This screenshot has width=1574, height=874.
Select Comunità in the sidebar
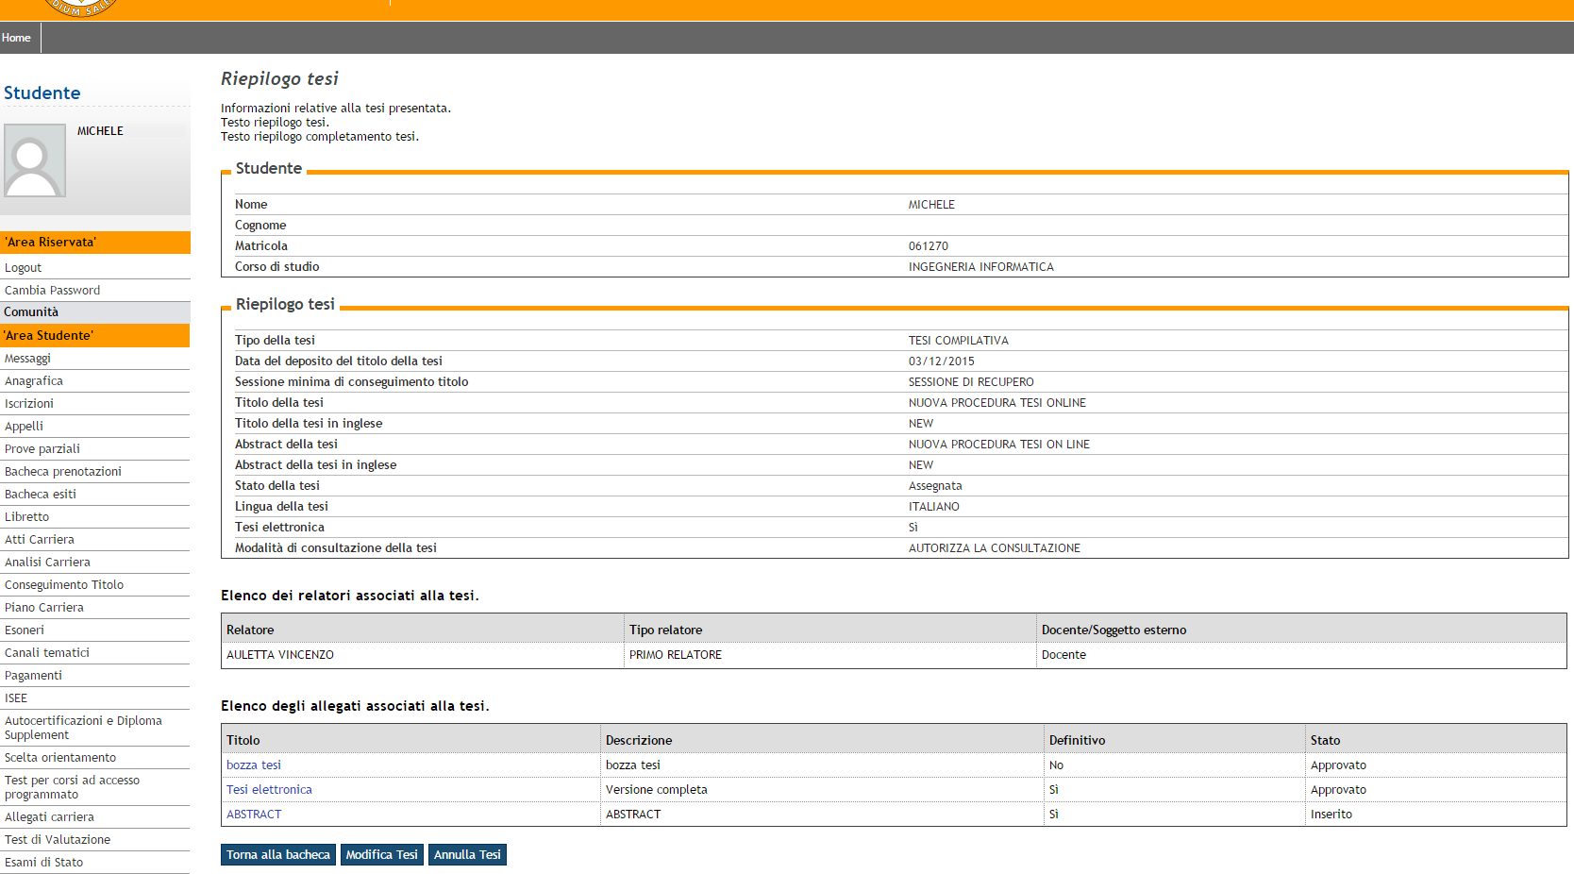point(31,312)
